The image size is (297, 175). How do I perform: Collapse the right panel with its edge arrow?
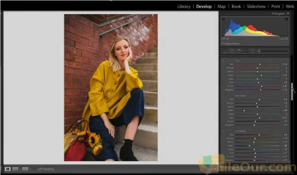[295, 92]
